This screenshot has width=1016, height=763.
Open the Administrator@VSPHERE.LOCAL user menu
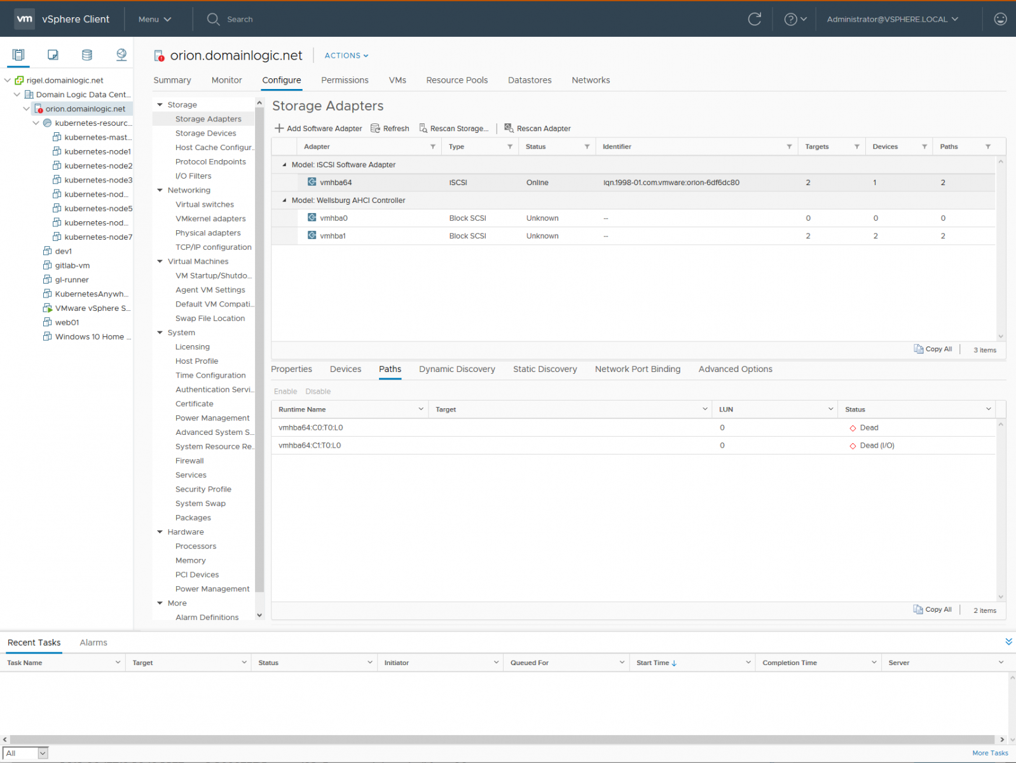[x=892, y=19]
